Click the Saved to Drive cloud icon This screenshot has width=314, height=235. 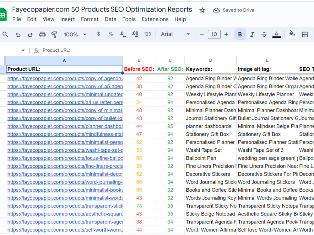point(216,10)
